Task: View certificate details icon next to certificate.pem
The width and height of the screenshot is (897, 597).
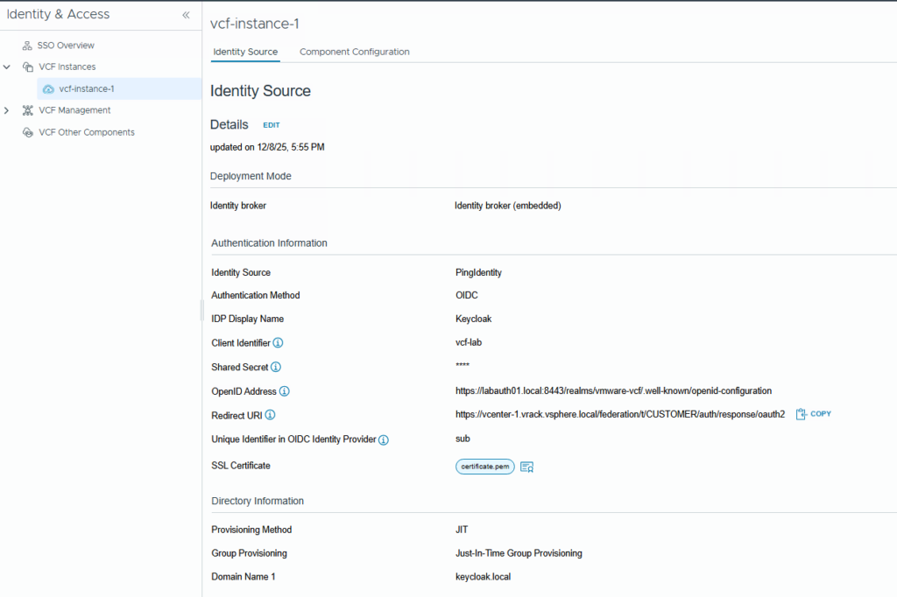Action: point(527,467)
